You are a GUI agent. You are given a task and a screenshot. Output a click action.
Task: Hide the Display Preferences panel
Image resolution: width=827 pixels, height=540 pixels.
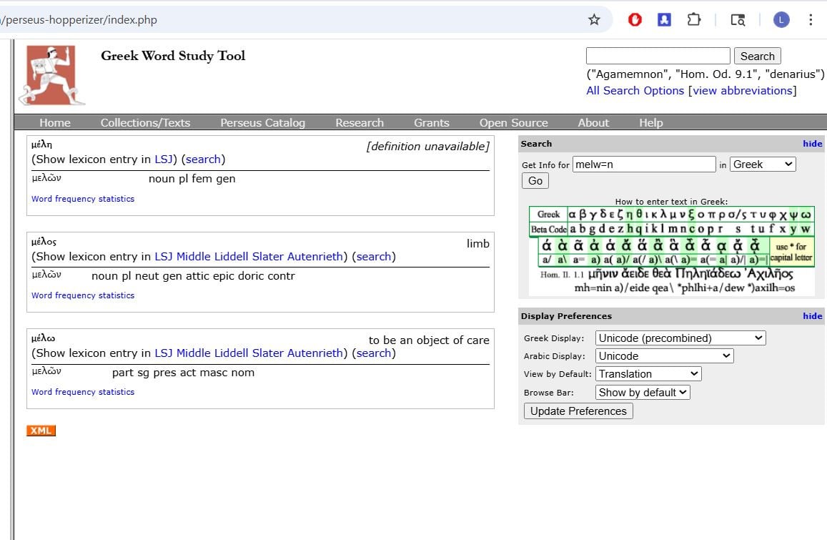pyautogui.click(x=812, y=316)
